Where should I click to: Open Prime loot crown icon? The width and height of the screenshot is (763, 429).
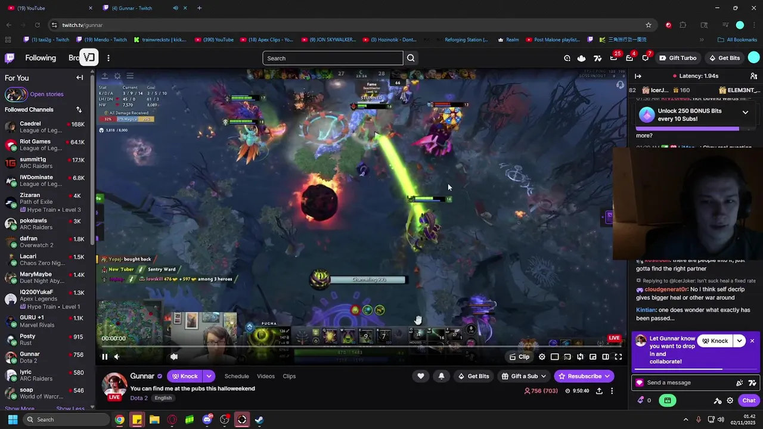tap(581, 58)
